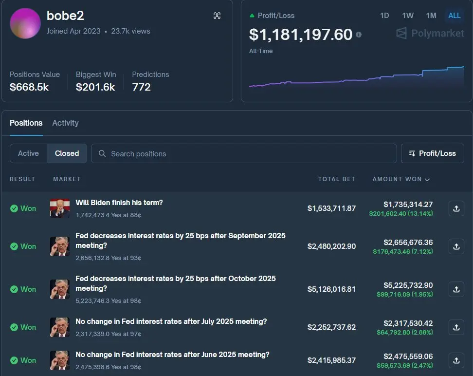Click the $201,602.40 (13.14%) profit text

pos(401,213)
